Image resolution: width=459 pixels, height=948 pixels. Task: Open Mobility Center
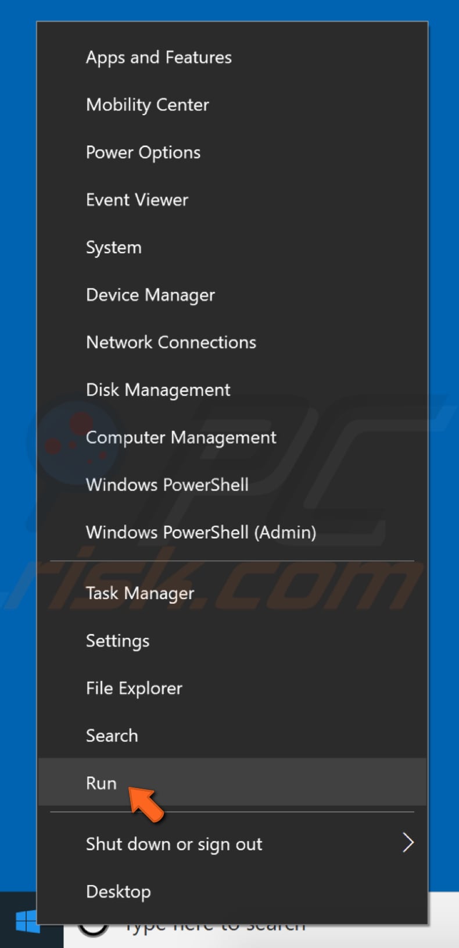click(148, 105)
